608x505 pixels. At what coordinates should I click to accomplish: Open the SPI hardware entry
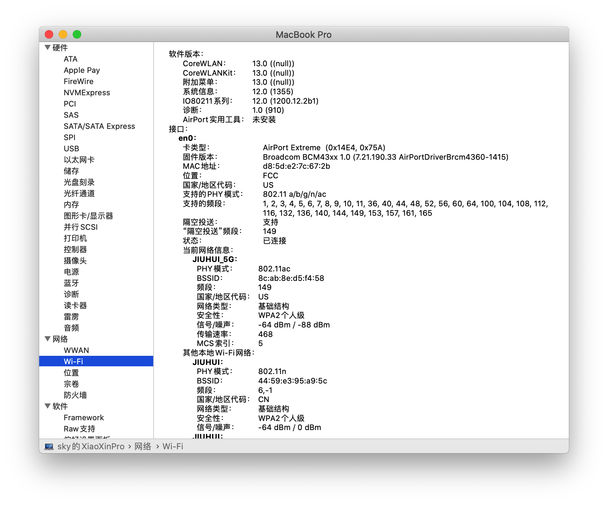point(70,137)
